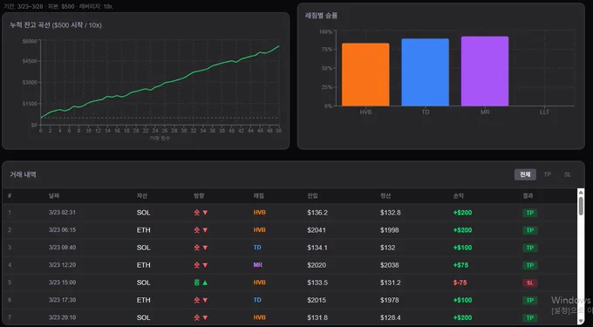Click entry price $2015
Image resolution: width=593 pixels, height=327 pixels.
pyautogui.click(x=317, y=300)
